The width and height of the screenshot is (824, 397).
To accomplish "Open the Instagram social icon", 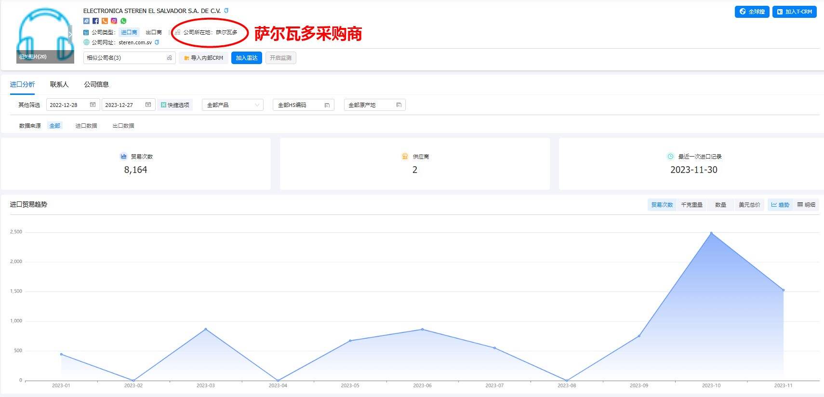I will point(114,21).
